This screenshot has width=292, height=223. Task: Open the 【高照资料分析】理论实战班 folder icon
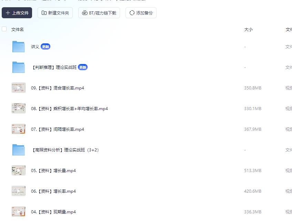19,150
